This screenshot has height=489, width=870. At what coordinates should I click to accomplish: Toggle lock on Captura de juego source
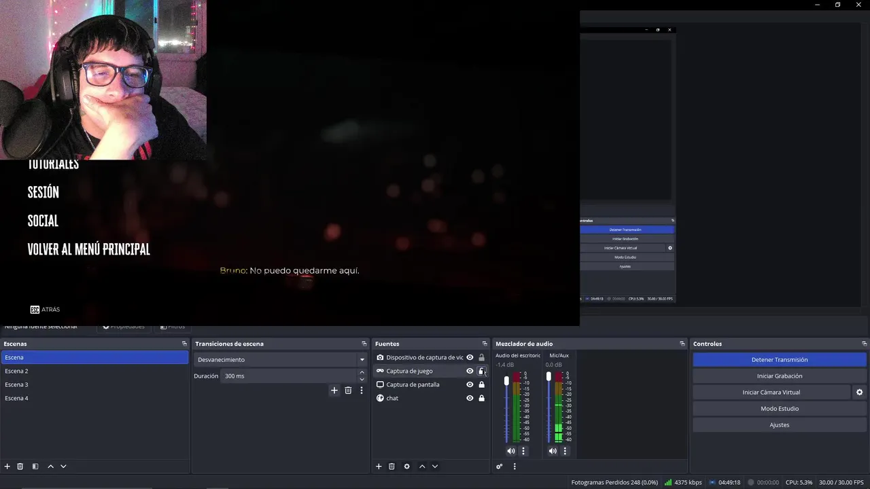click(x=482, y=371)
